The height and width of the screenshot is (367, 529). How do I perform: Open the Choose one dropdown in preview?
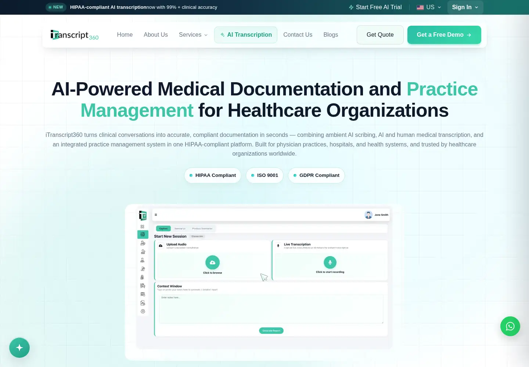[197, 236]
